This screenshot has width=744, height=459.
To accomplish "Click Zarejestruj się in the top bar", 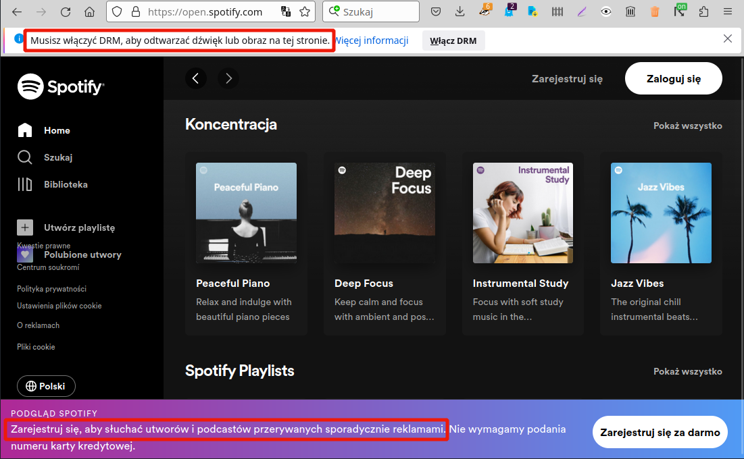I will point(567,78).
